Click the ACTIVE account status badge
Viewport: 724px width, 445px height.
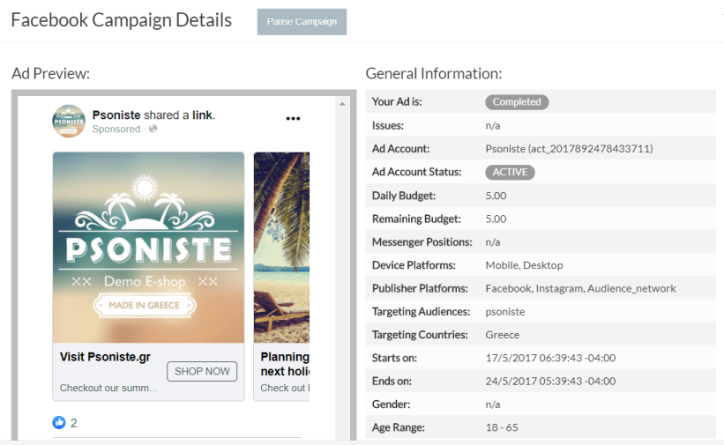(510, 172)
